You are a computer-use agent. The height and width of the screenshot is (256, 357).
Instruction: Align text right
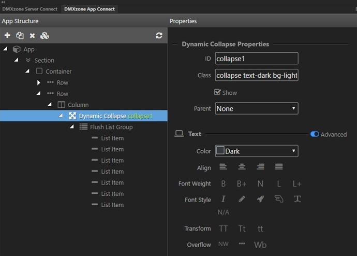pos(260,167)
